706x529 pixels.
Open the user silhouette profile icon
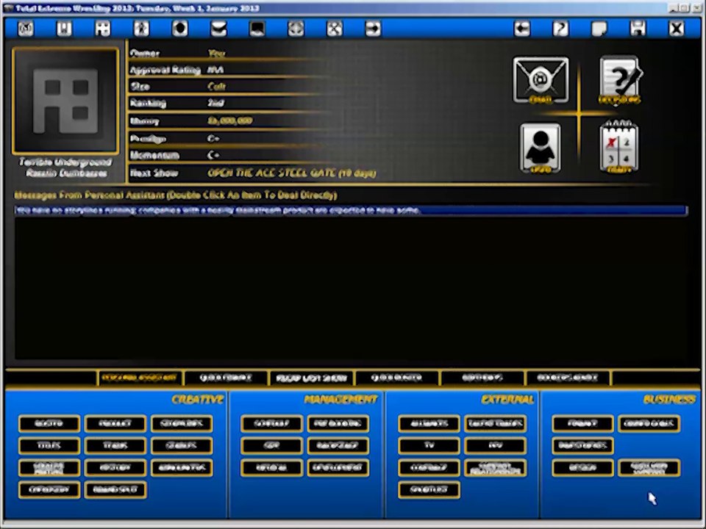[541, 148]
